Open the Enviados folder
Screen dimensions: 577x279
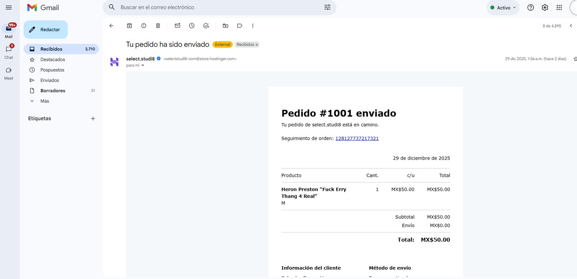pyautogui.click(x=61, y=80)
